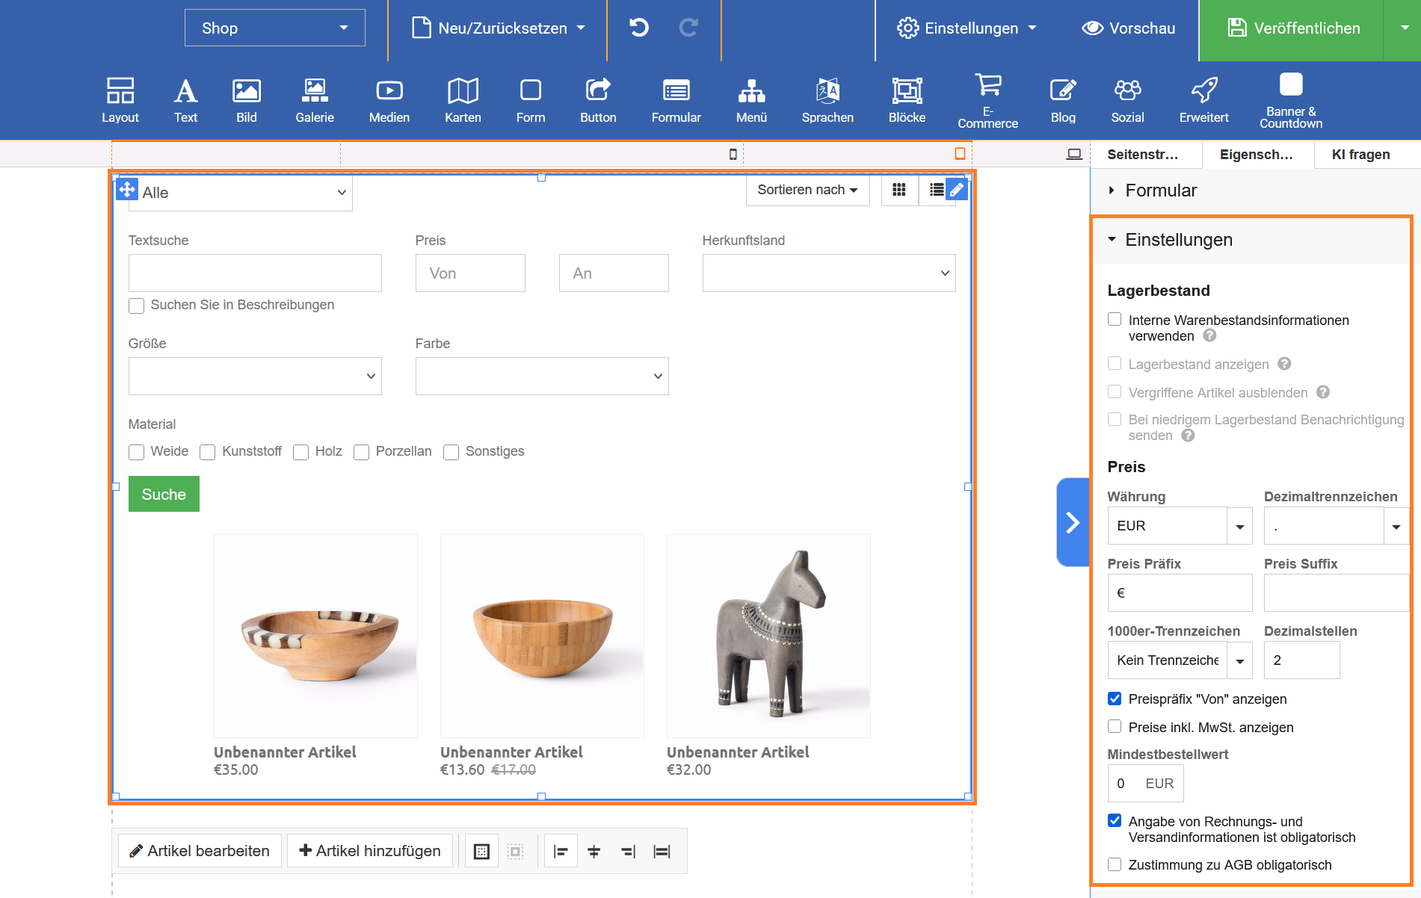The image size is (1421, 898).
Task: Check the Holz material checkbox
Action: (x=301, y=452)
